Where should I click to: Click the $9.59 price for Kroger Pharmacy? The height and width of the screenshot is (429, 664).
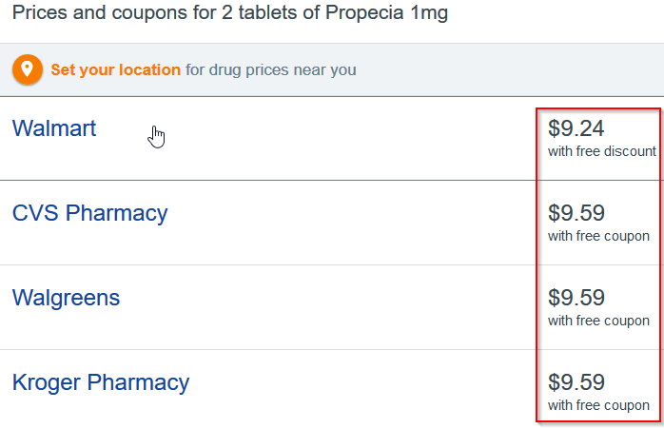pyautogui.click(x=576, y=382)
